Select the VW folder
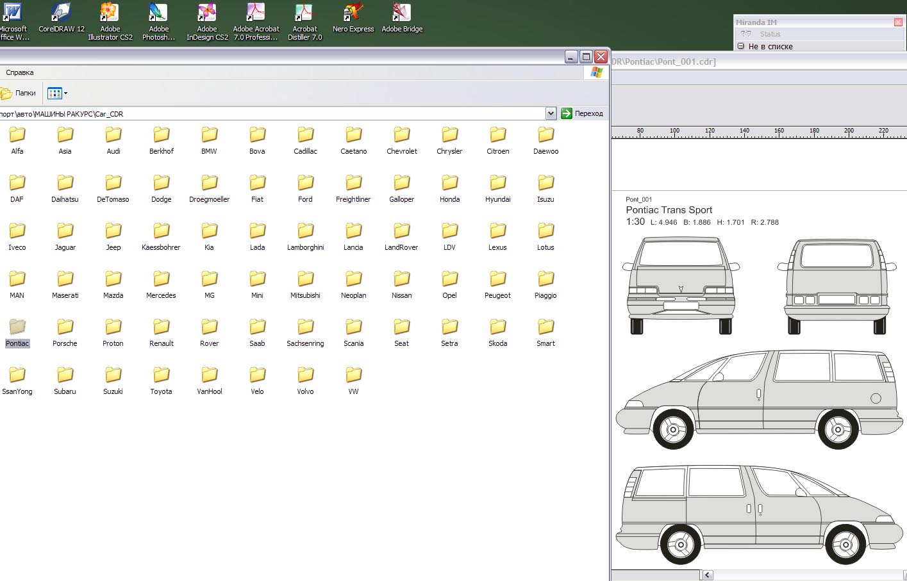Viewport: 907px width, 581px height. pos(353,382)
